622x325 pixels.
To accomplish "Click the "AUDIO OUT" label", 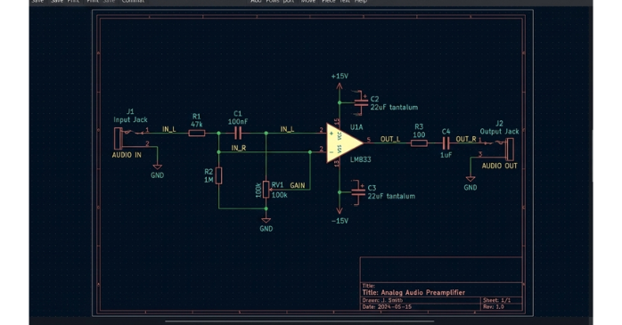I will pyautogui.click(x=499, y=167).
